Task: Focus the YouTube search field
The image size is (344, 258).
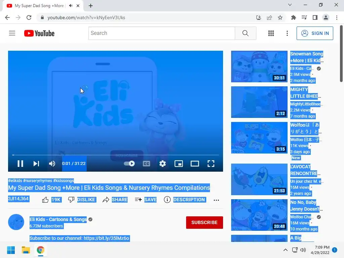Action: tap(162, 33)
